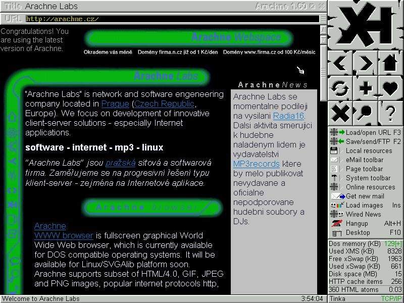Click the Tinka status label
The height and width of the screenshot is (303, 404).
[x=337, y=298]
